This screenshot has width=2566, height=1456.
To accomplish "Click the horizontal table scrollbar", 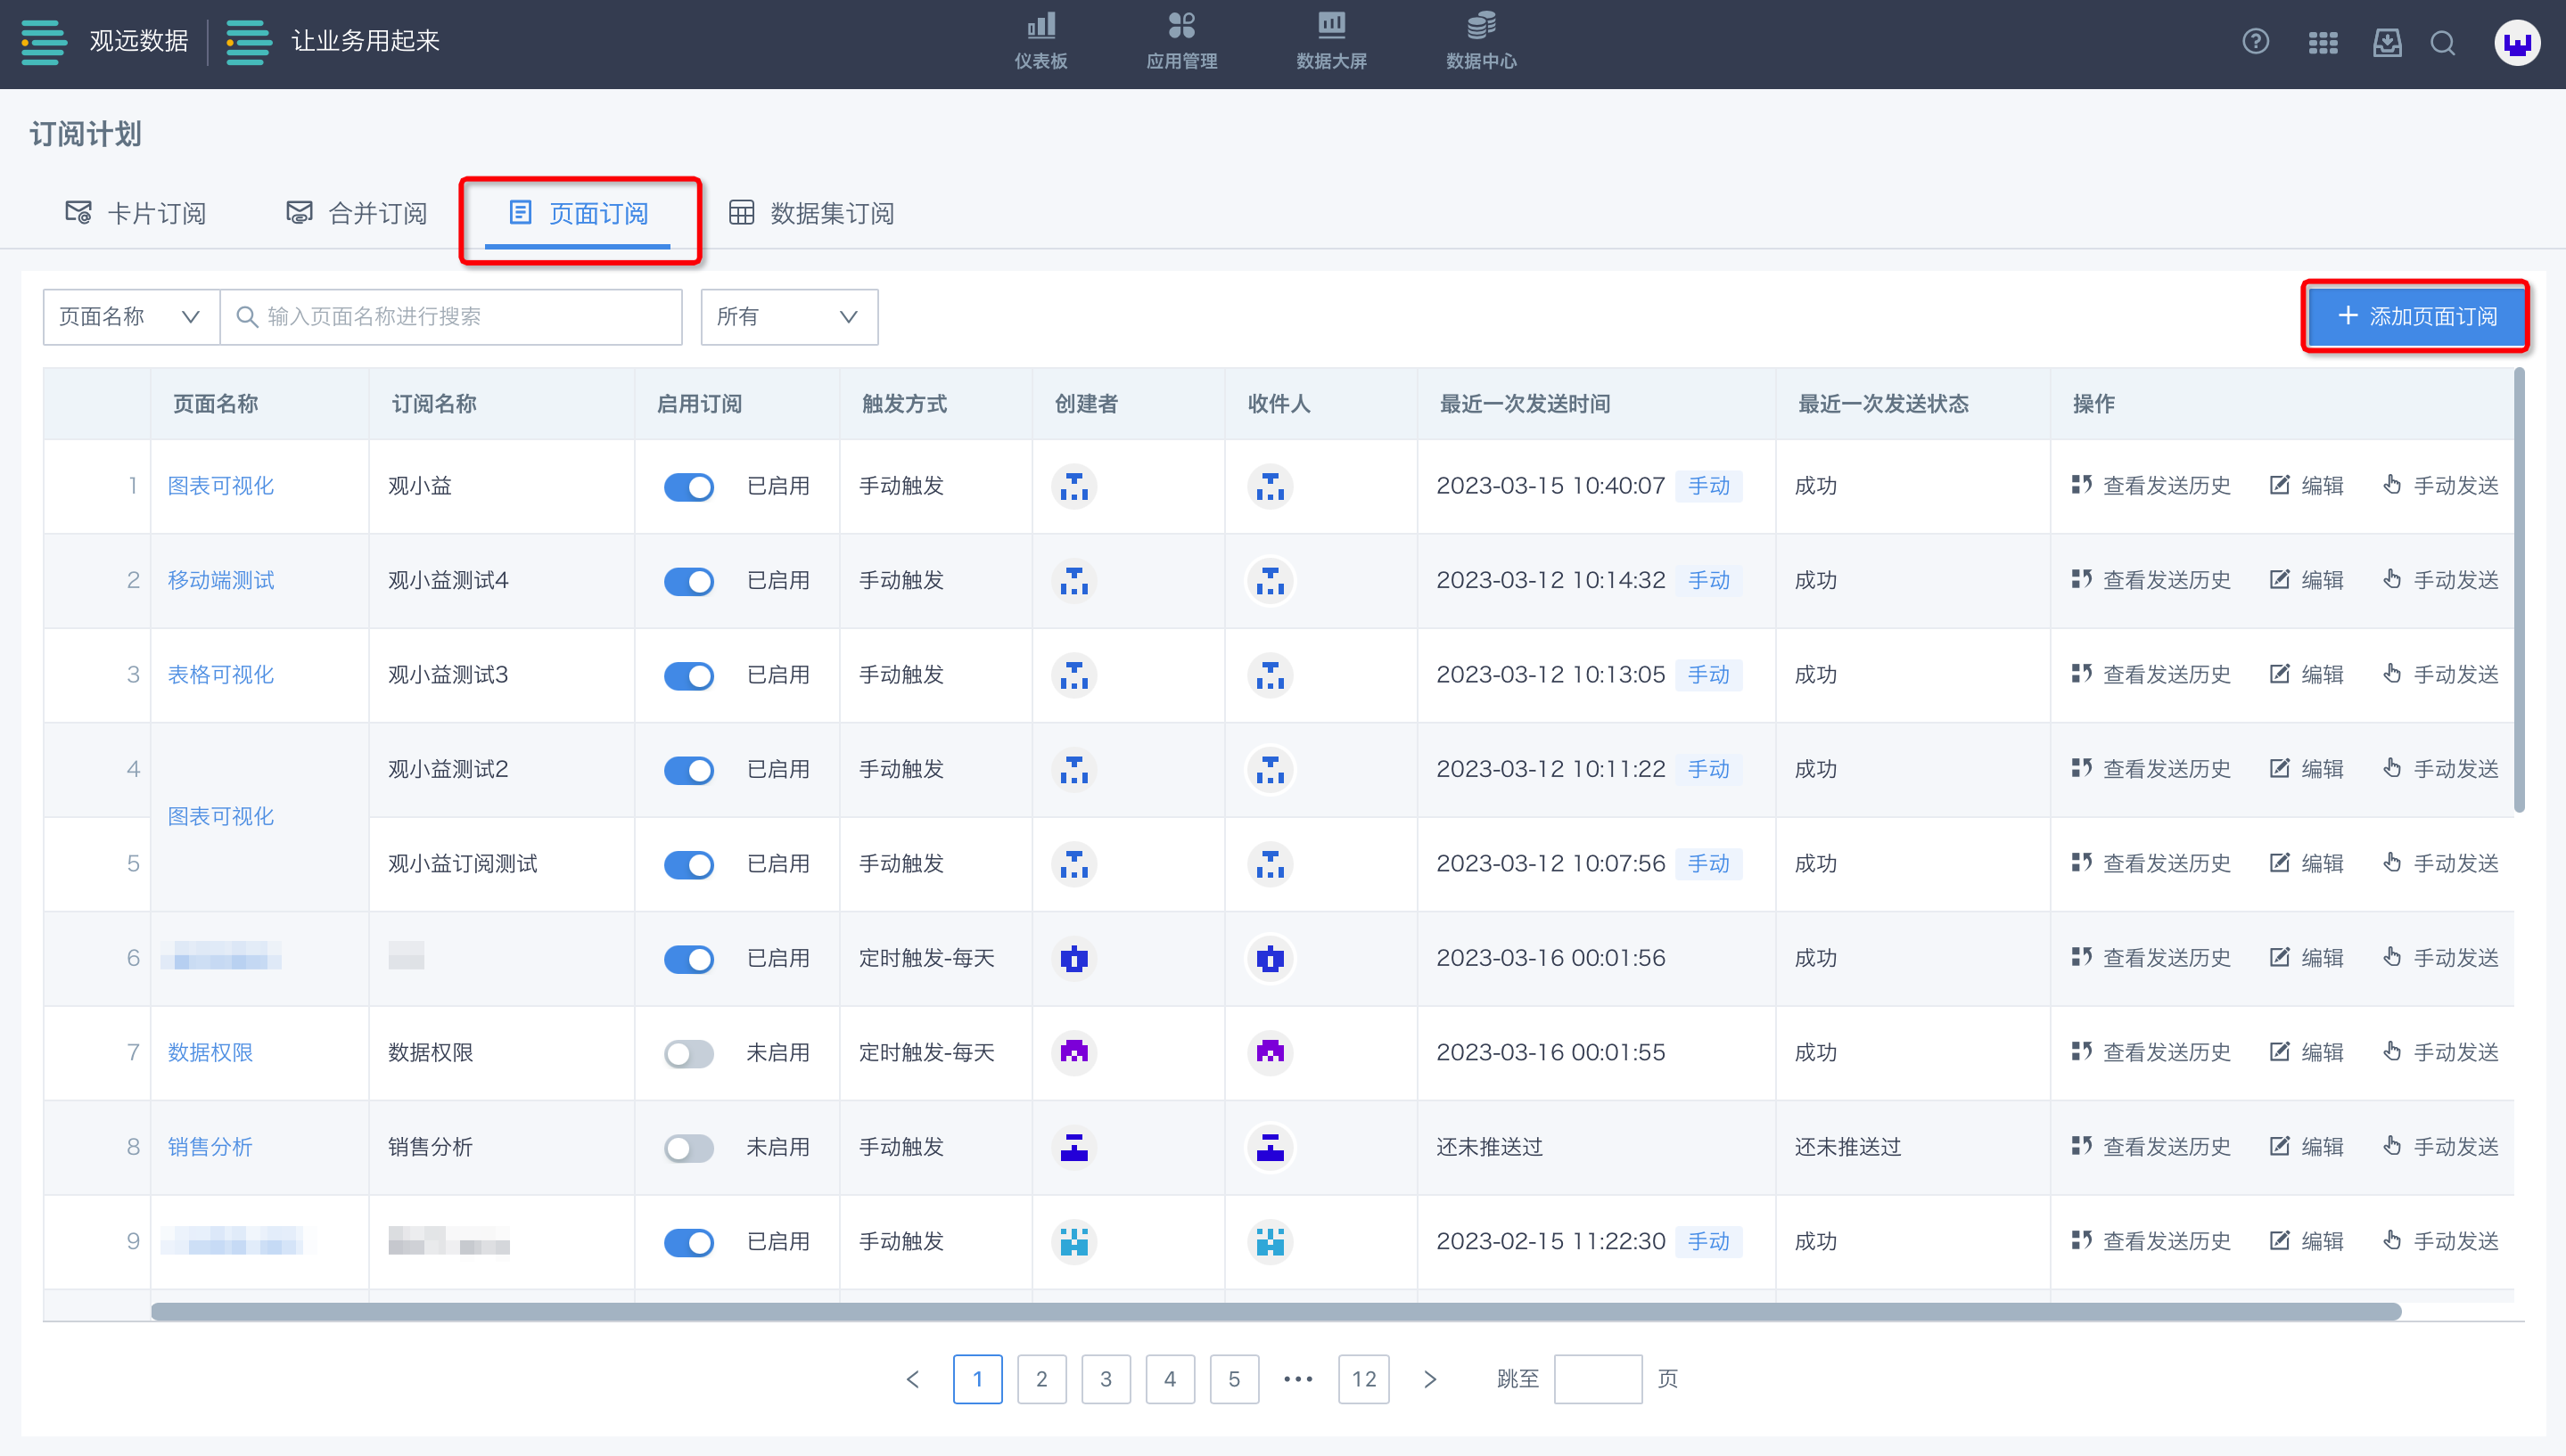I will tap(1276, 1311).
